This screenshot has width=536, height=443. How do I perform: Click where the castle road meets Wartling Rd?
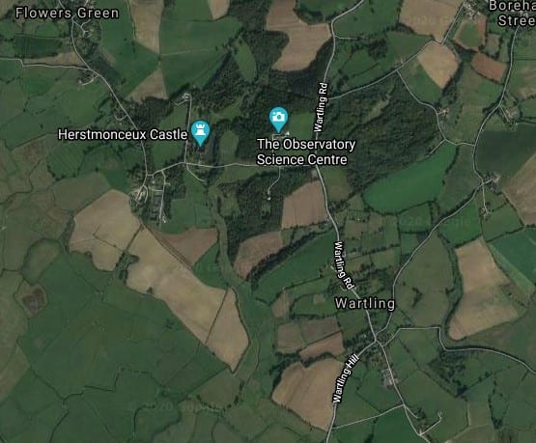[x=317, y=165]
